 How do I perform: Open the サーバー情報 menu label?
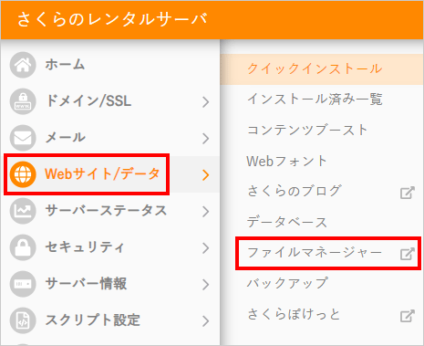coord(86,283)
